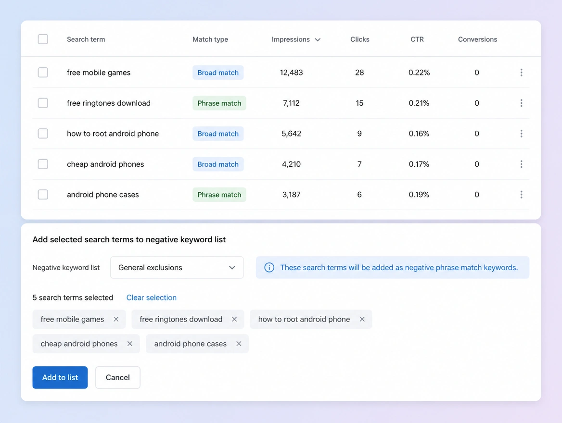This screenshot has height=423, width=562.
Task: Click how to root android phone term text
Action: click(113, 134)
